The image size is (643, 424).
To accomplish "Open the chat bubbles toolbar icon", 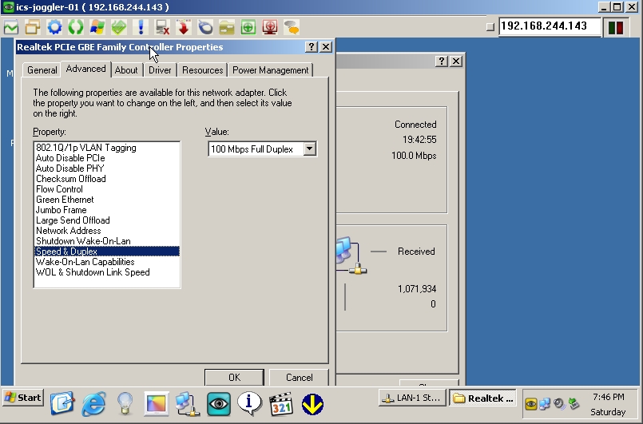I will click(x=292, y=27).
